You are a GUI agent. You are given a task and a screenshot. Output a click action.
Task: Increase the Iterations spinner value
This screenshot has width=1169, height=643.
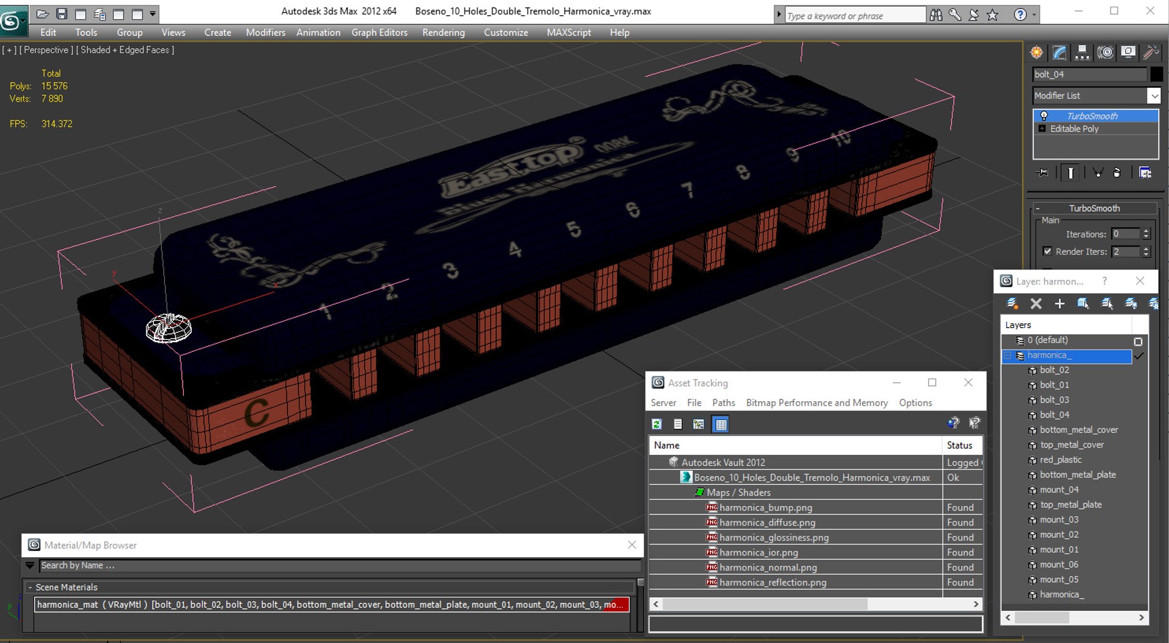tap(1146, 231)
